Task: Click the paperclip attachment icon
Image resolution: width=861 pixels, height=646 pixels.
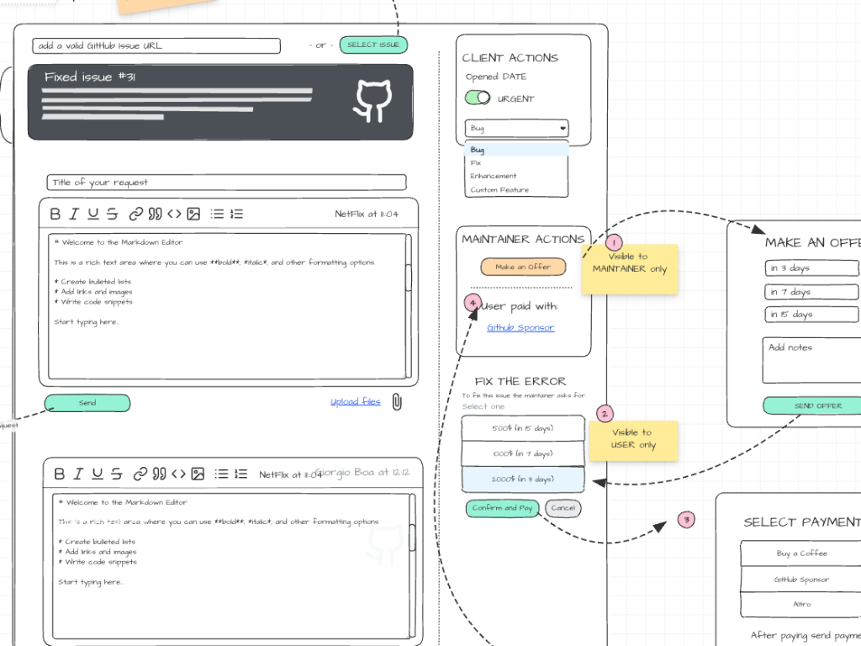Action: tap(397, 402)
